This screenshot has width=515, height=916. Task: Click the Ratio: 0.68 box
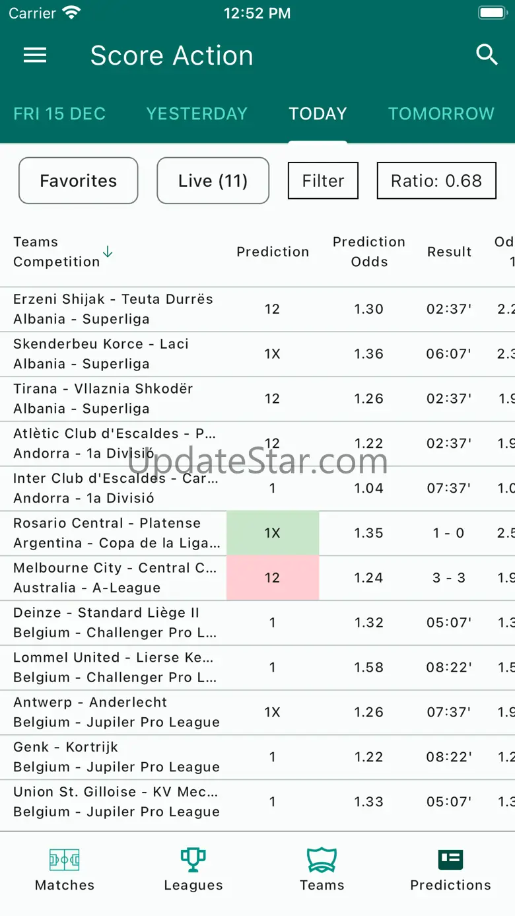436,180
